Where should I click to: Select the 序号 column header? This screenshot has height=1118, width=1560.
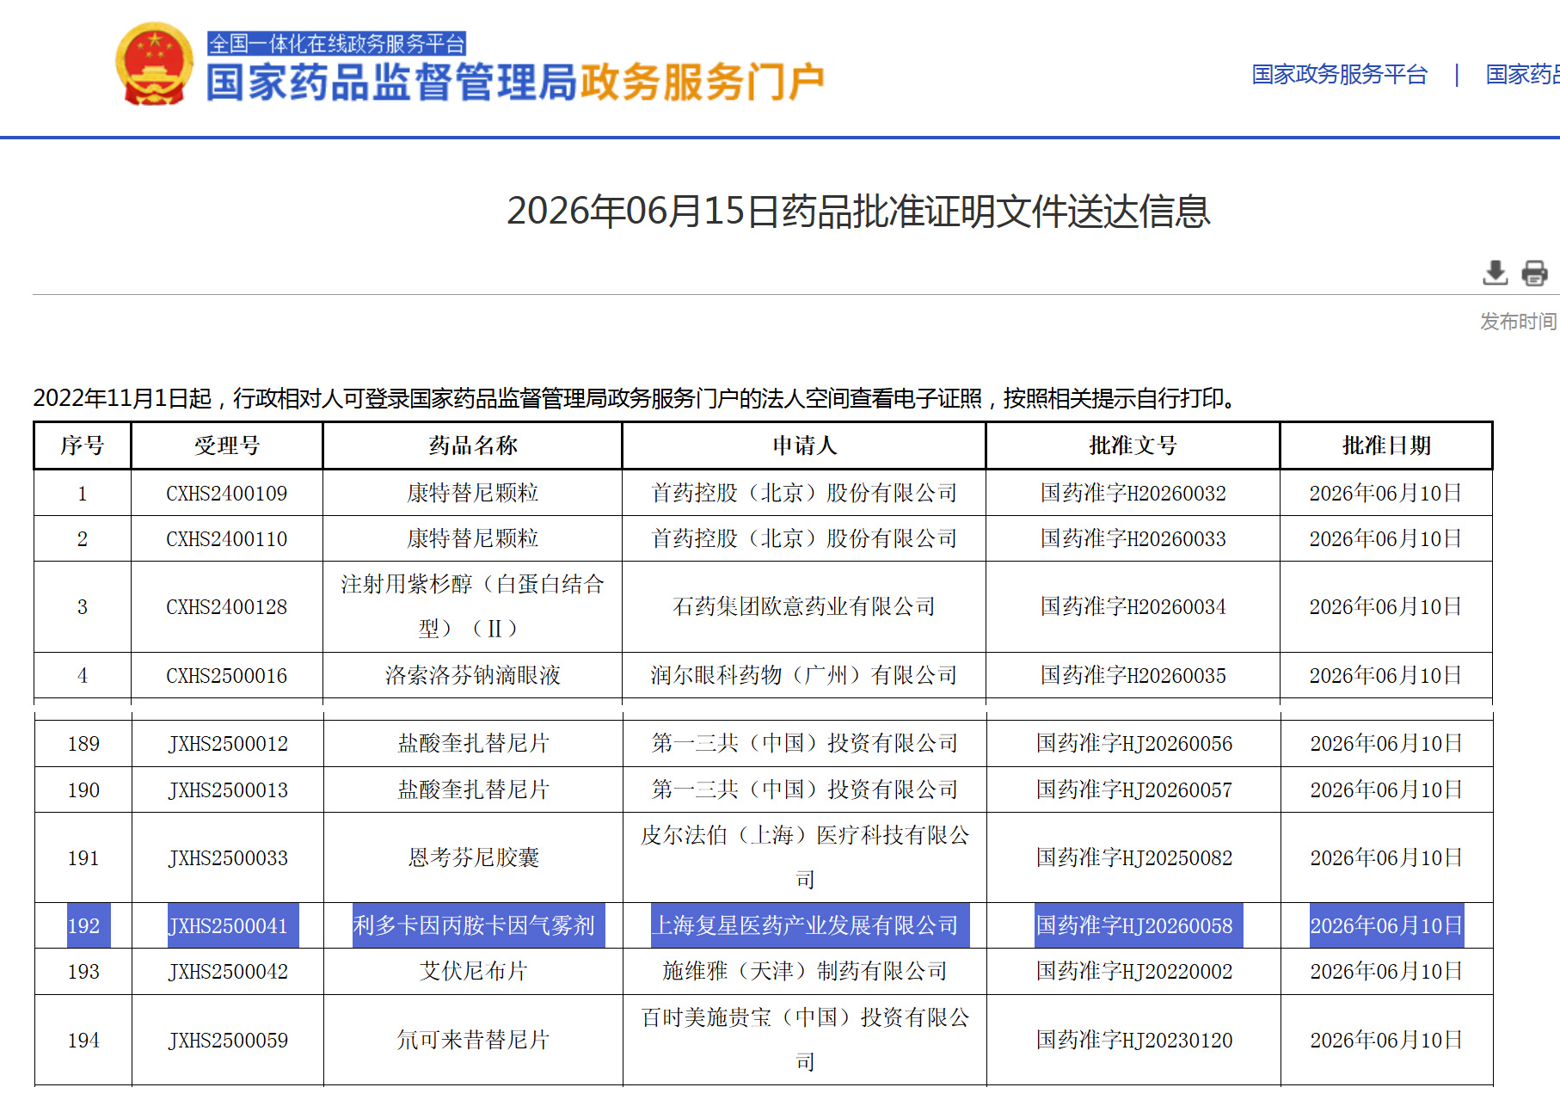click(83, 445)
